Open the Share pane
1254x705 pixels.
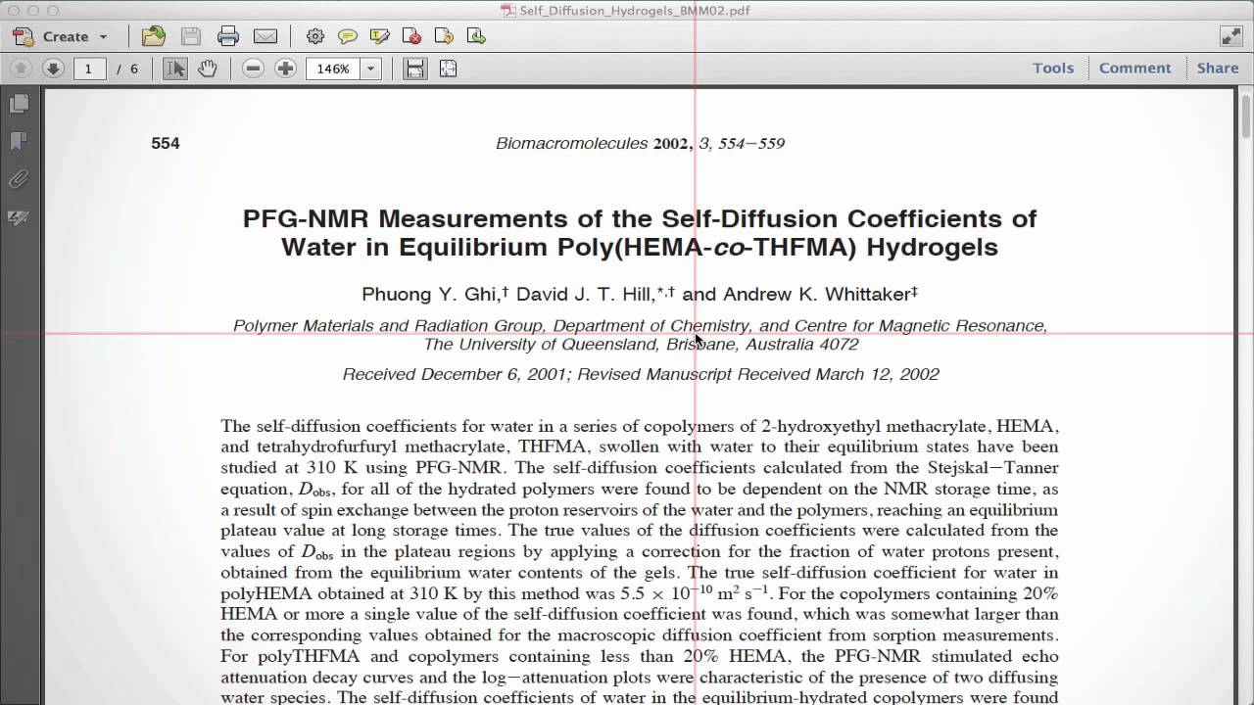1218,68
